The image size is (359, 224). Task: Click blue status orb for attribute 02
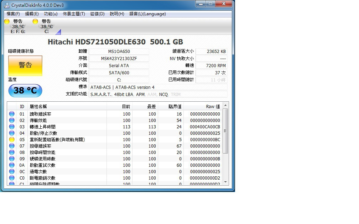[12, 120]
